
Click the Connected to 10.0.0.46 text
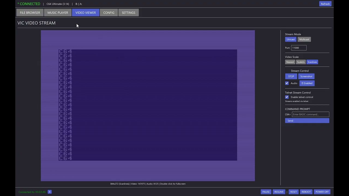tap(32, 192)
